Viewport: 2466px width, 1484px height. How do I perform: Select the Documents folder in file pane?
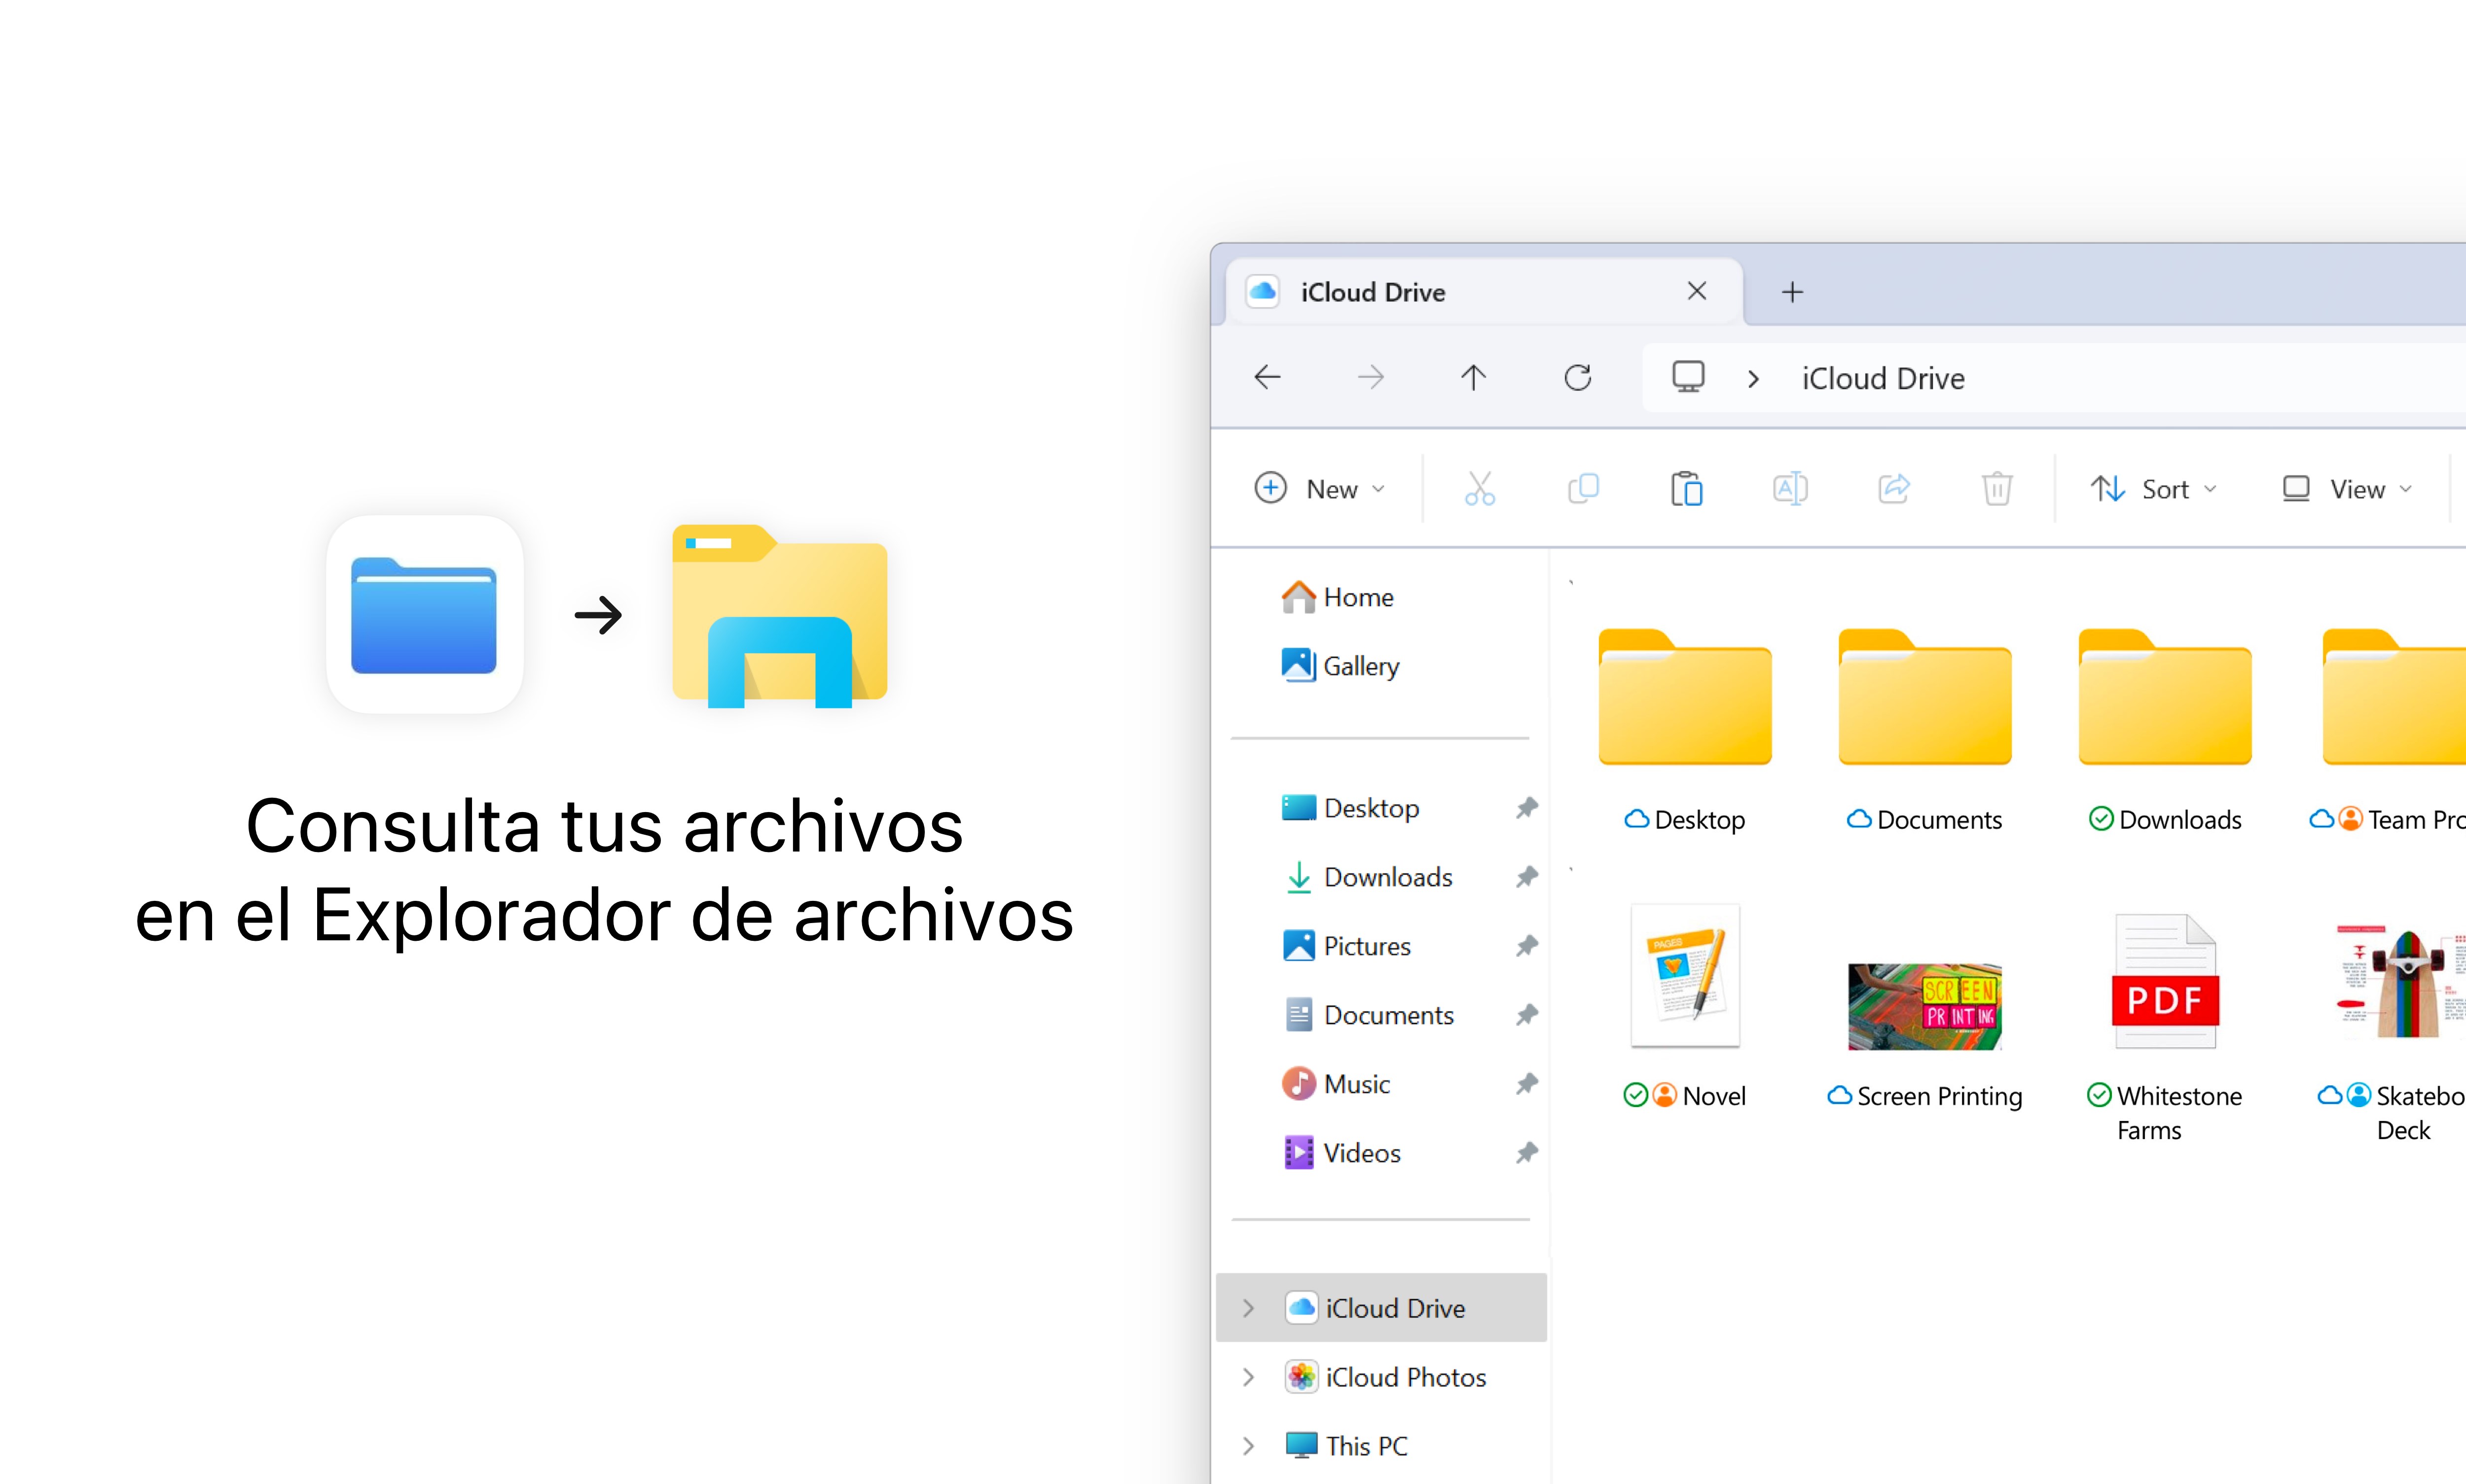pyautogui.click(x=1925, y=731)
